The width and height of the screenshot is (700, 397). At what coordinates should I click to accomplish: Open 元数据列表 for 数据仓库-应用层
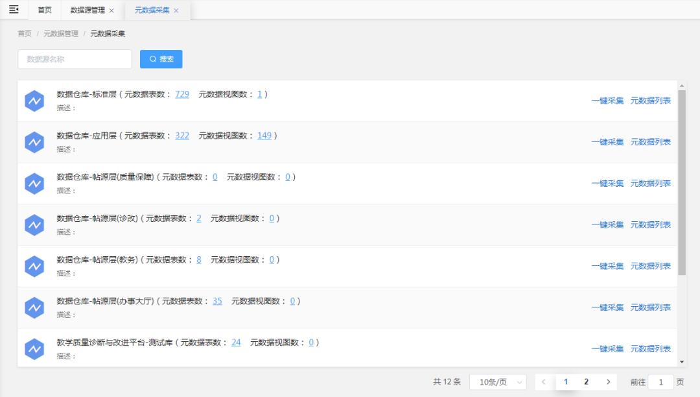pyautogui.click(x=650, y=142)
